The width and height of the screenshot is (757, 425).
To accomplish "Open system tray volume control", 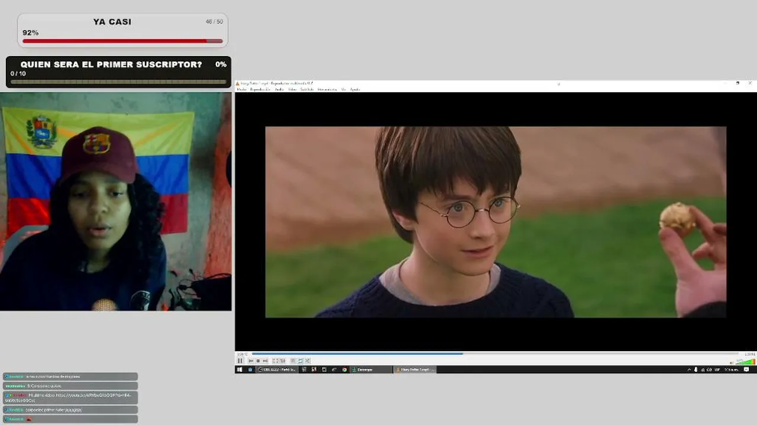I will (x=709, y=370).
